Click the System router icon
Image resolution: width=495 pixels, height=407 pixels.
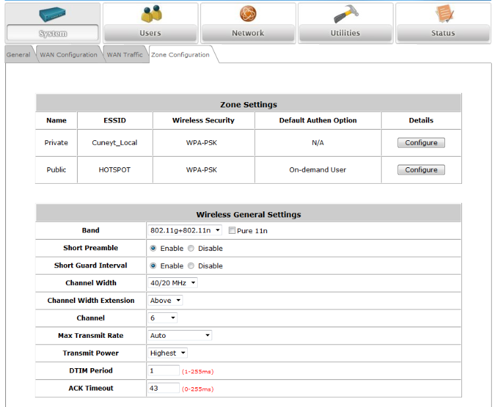click(x=53, y=14)
